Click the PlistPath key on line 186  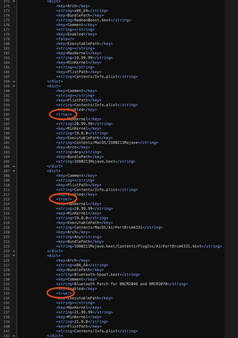point(79,72)
